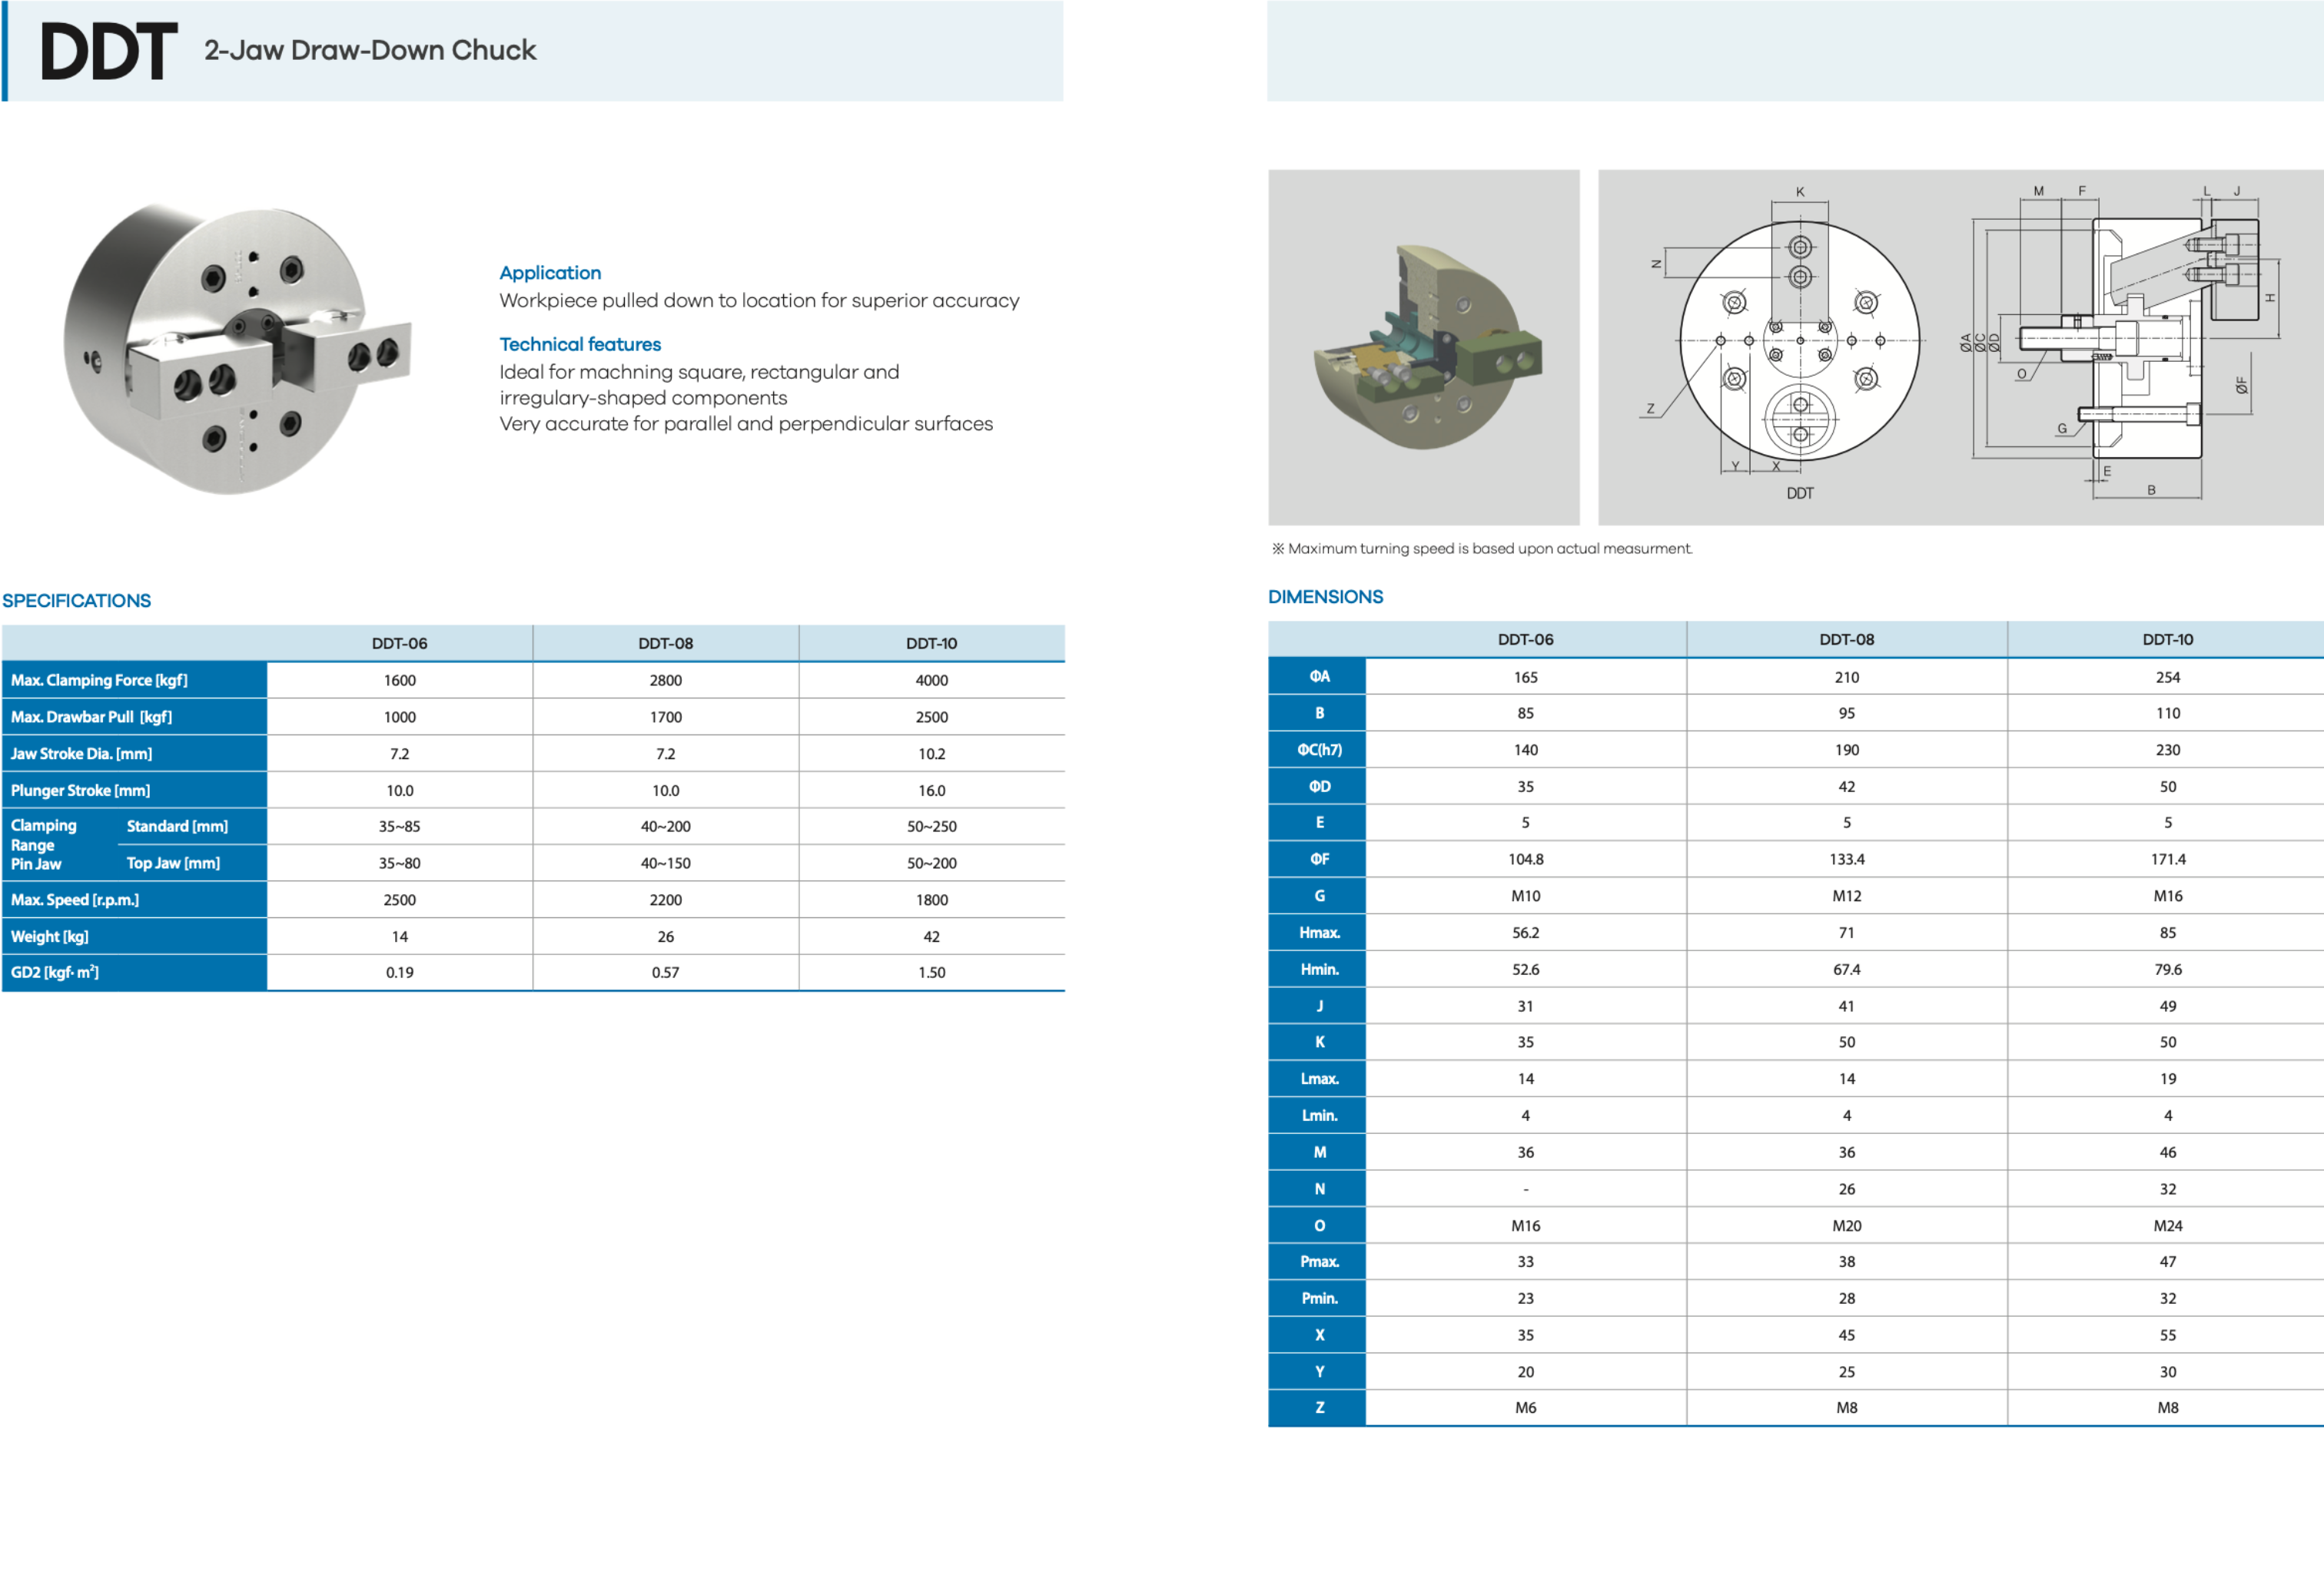Click the Max. Clamping Force row label

[99, 680]
